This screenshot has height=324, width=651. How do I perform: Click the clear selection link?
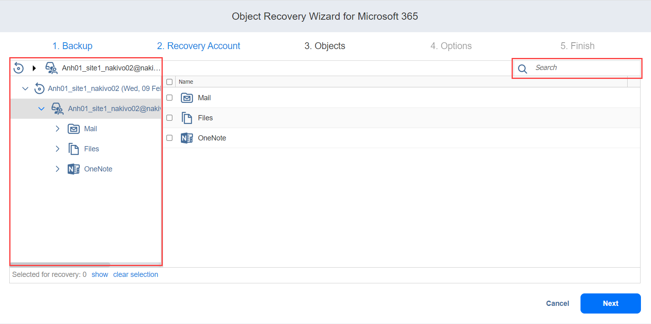135,274
